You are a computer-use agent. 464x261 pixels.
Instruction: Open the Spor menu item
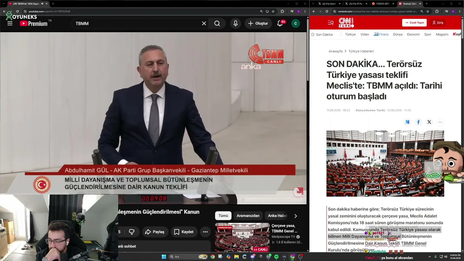click(428, 34)
